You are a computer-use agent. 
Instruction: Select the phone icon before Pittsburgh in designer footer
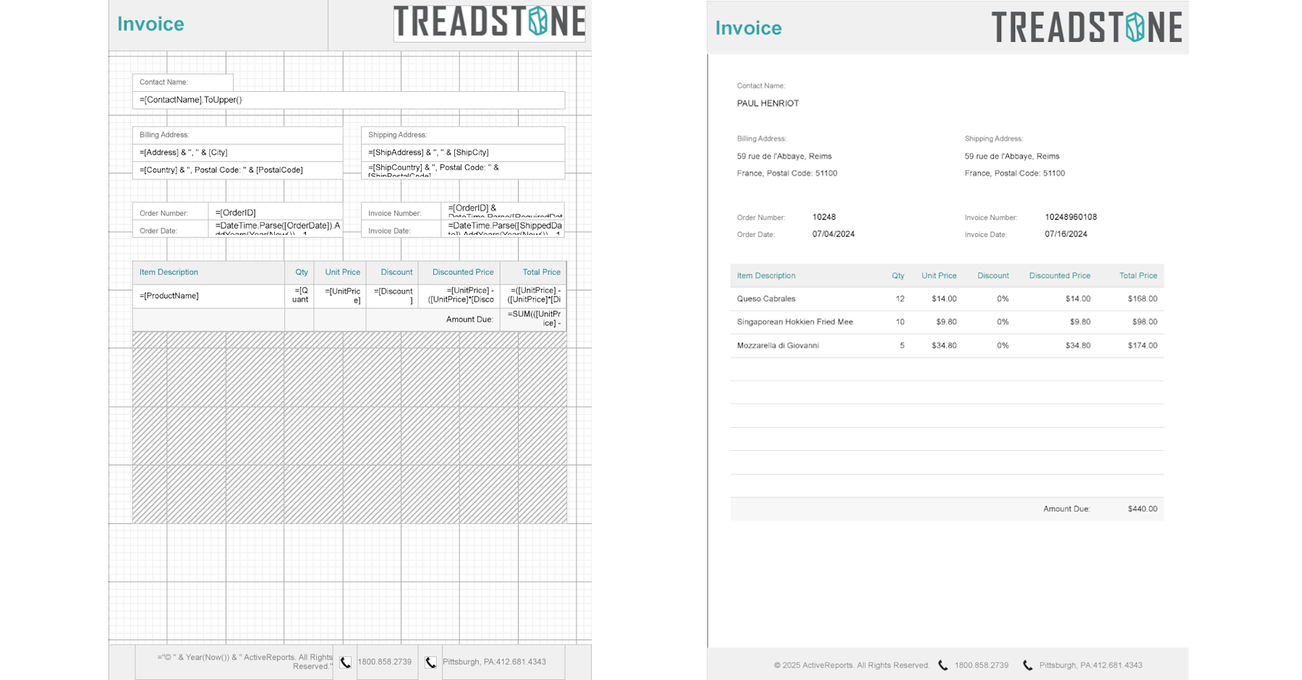click(x=430, y=663)
